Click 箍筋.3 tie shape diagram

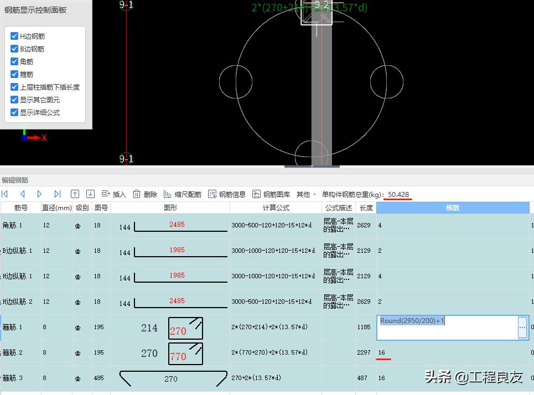click(173, 378)
